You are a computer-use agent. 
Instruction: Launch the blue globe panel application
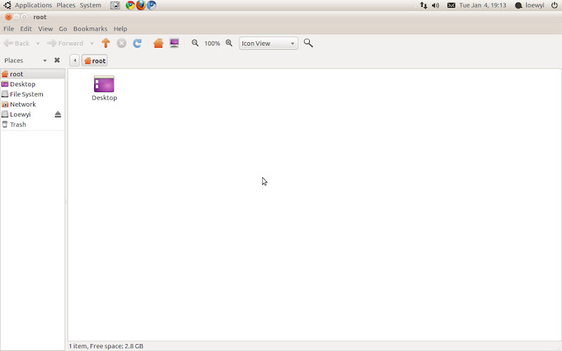click(x=152, y=5)
